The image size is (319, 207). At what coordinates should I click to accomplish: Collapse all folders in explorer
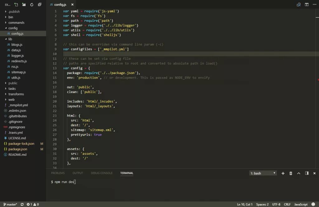[x=40, y=4]
